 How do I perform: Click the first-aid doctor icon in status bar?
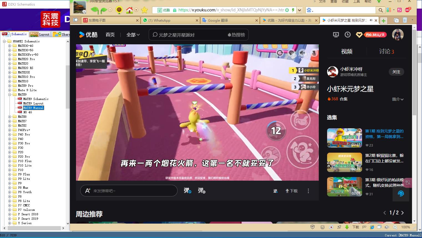coord(331,227)
